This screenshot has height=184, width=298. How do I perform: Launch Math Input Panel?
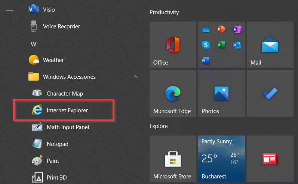click(x=67, y=127)
